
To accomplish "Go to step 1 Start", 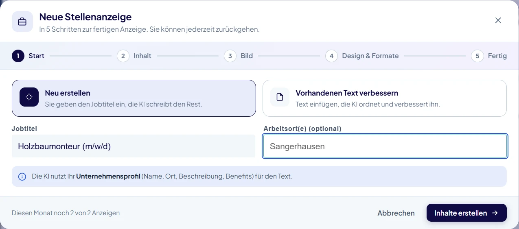I will pos(28,56).
